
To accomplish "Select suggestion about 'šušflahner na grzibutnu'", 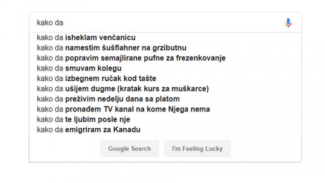I will click(112, 48).
